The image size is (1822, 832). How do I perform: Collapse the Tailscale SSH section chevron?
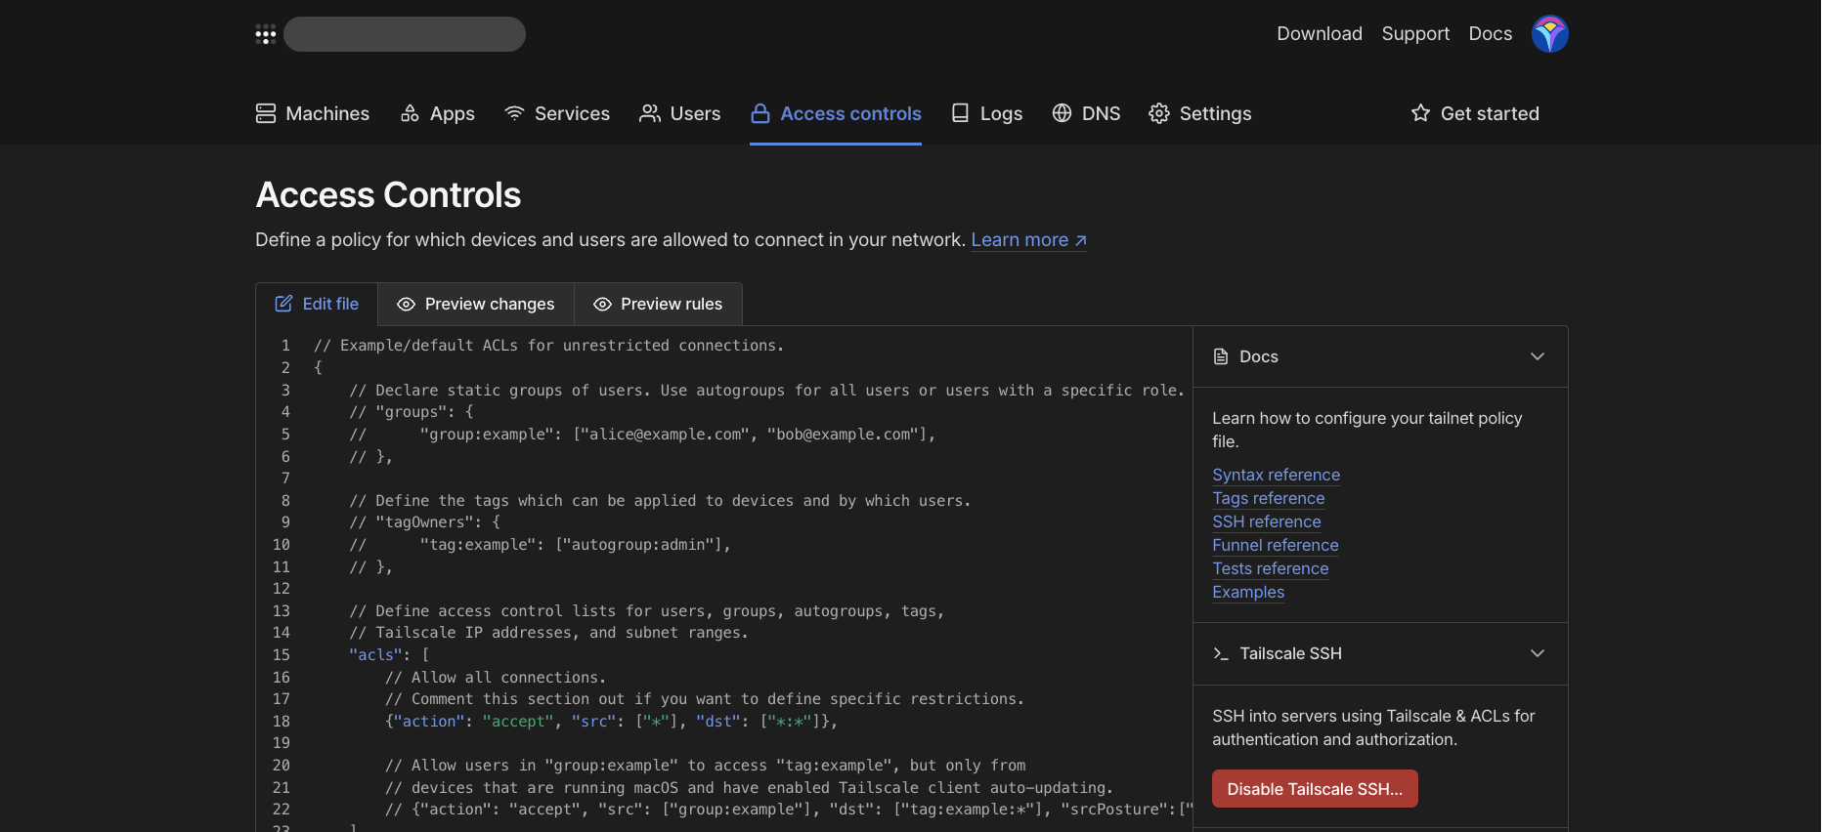pos(1538,653)
